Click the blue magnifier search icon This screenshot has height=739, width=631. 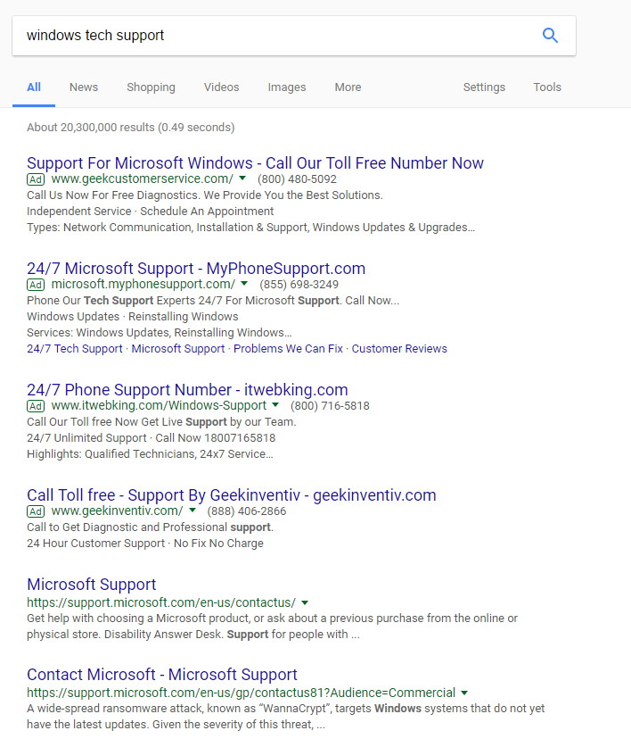click(550, 36)
